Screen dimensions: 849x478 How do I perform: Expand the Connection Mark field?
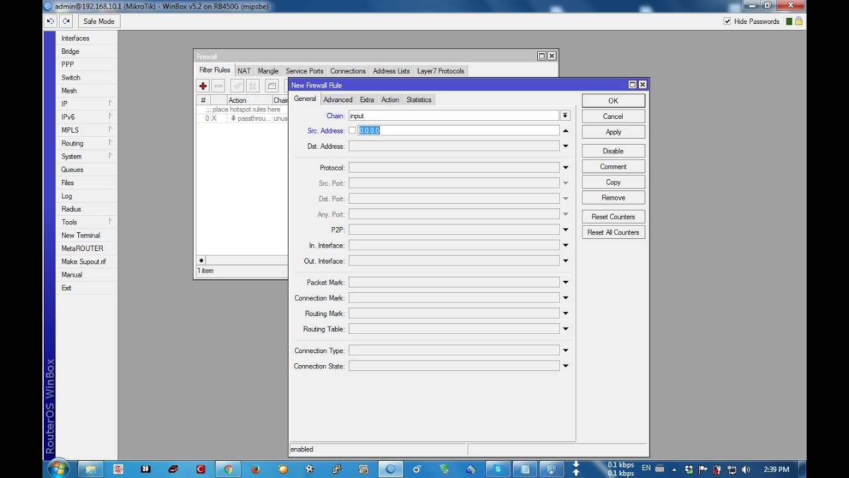coord(566,297)
